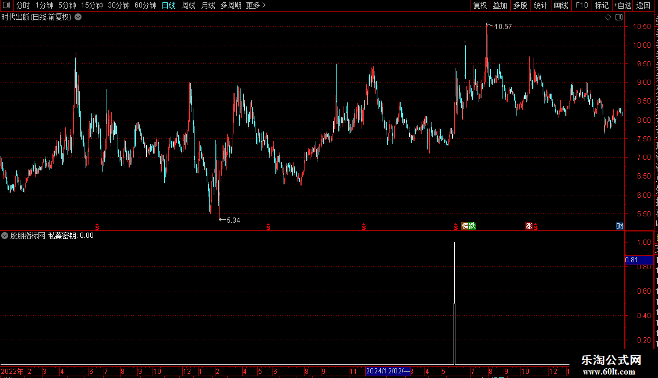Click the green 跌 marker icon
This screenshot has width=658, height=378.
pos(472,226)
